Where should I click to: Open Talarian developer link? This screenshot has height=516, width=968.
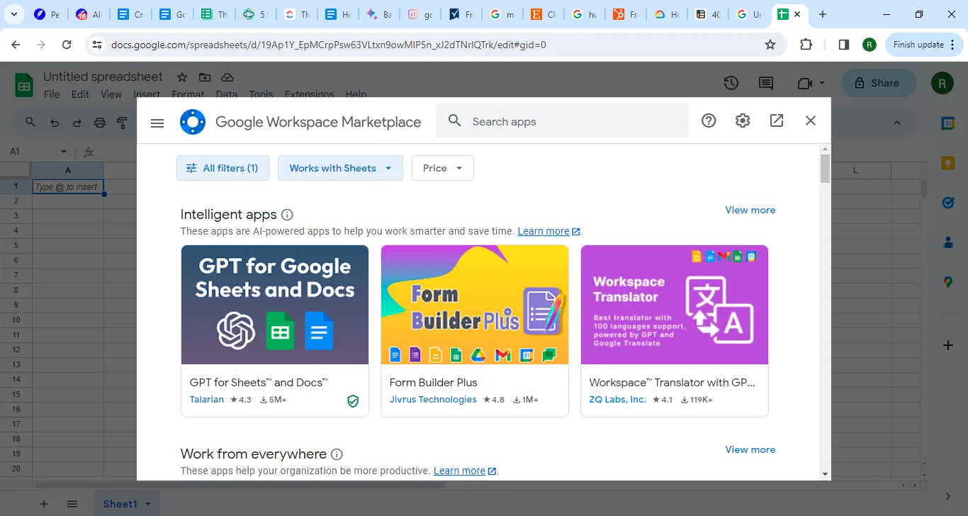pos(207,400)
